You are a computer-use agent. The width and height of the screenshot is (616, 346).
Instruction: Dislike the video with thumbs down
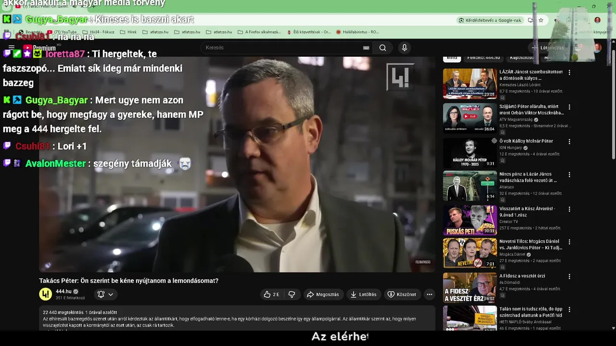point(292,294)
